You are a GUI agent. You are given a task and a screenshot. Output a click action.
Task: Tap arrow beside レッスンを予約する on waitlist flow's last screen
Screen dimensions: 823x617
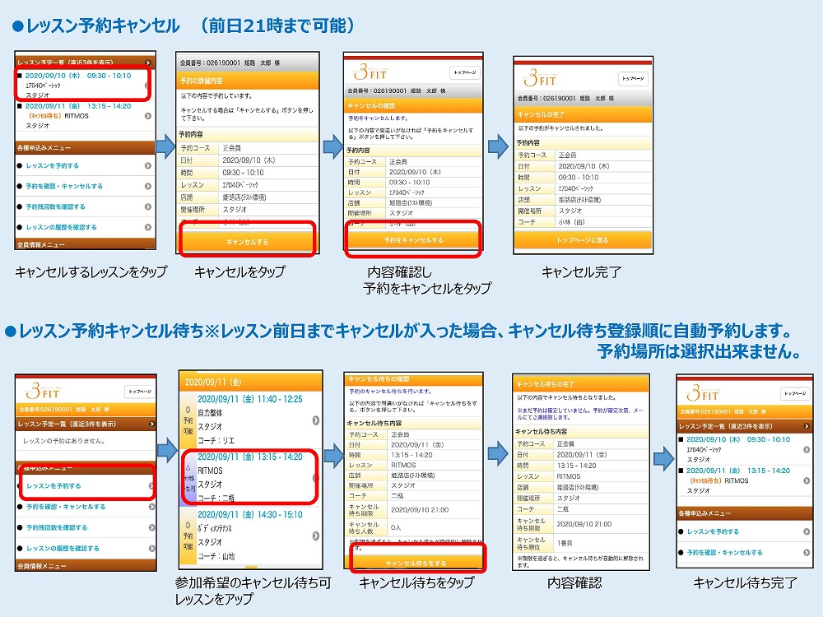[807, 531]
